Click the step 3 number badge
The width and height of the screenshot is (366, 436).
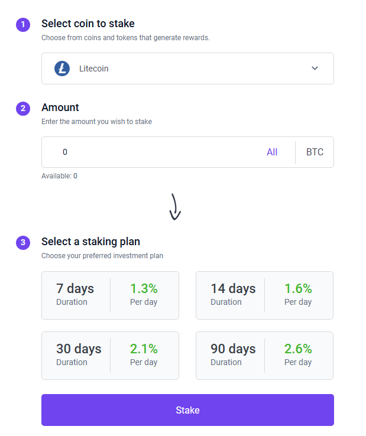tap(22, 242)
